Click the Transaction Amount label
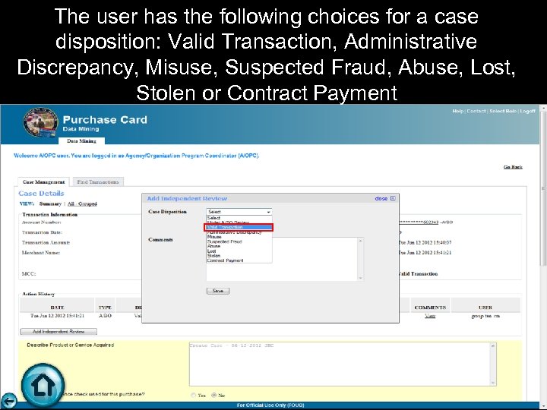 [x=46, y=242]
